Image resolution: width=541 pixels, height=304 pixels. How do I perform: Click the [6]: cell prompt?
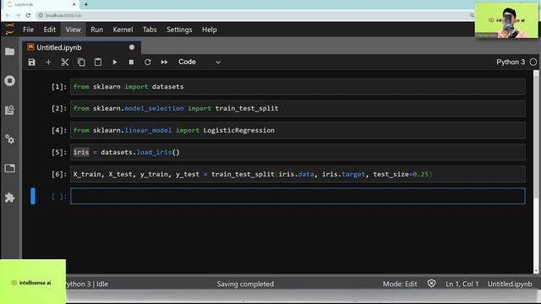pyautogui.click(x=59, y=174)
